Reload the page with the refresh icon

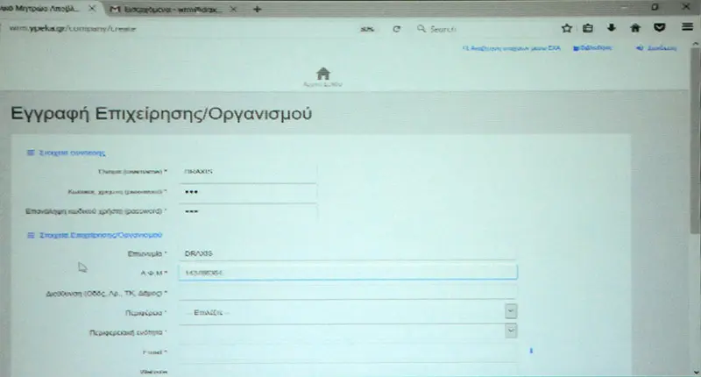point(396,29)
